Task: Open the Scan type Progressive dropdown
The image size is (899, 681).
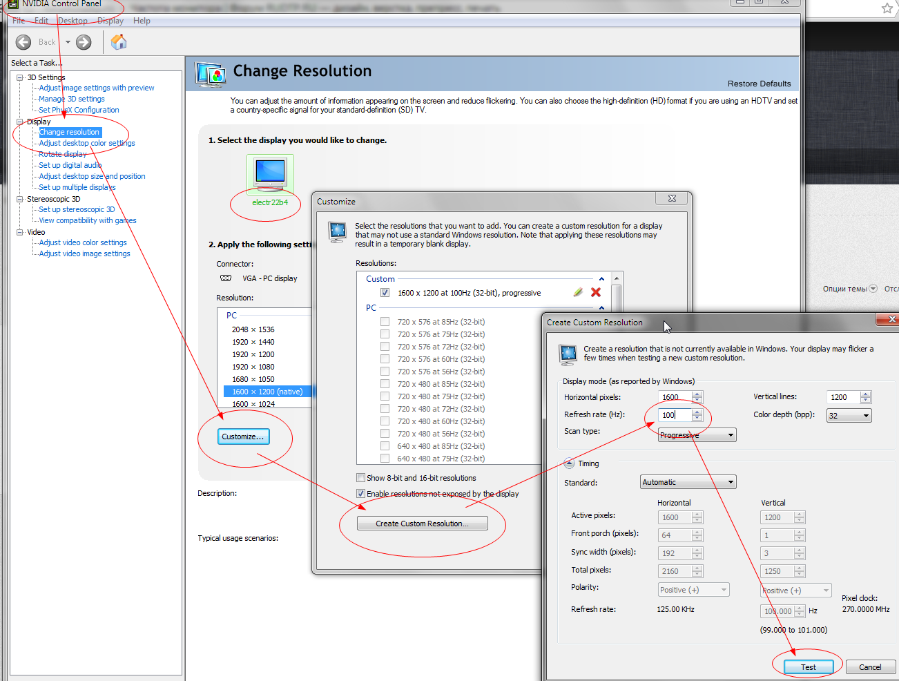Action: click(697, 435)
